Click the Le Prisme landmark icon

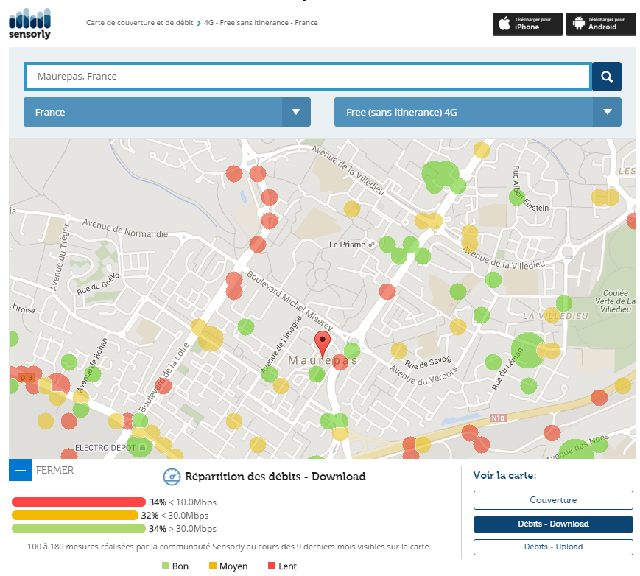click(371, 244)
